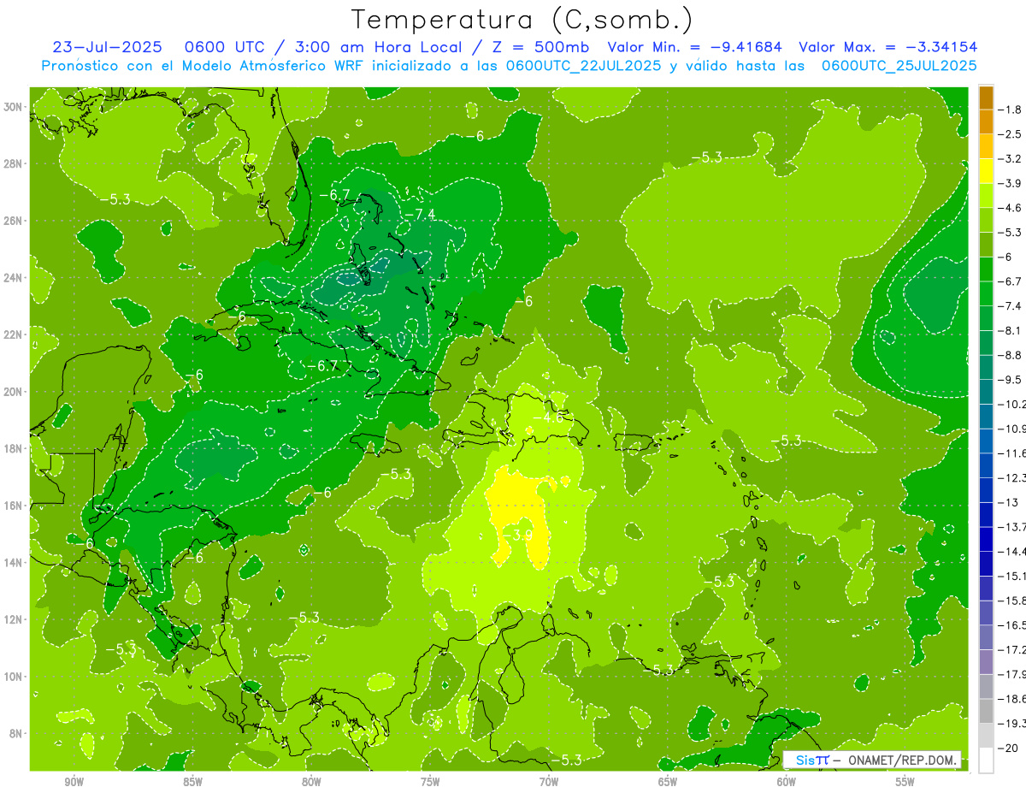Click the '60W' longitude axis label
Viewport: 1026px width, 793px height.
[787, 782]
